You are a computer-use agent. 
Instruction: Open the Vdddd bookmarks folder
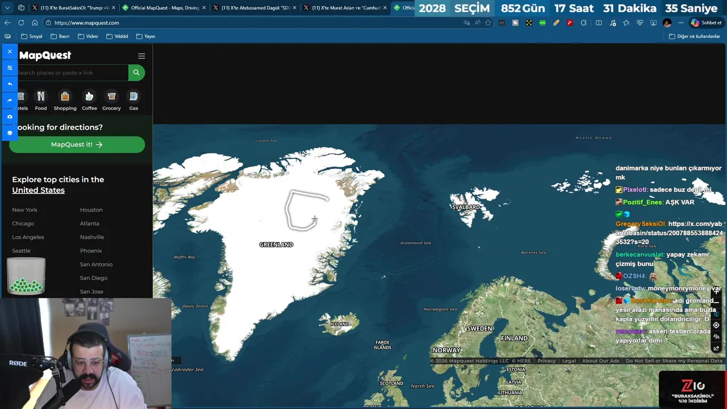pyautogui.click(x=117, y=36)
